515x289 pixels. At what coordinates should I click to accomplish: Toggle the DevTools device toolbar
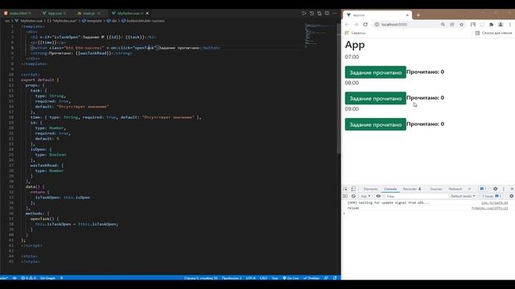tap(353, 189)
